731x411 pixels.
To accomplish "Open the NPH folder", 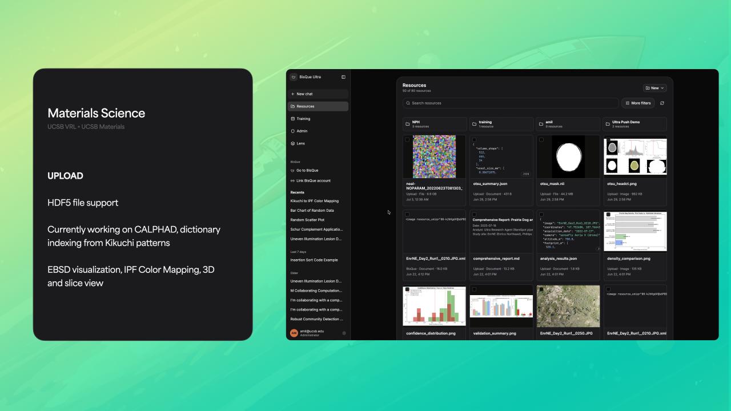I will (x=435, y=124).
